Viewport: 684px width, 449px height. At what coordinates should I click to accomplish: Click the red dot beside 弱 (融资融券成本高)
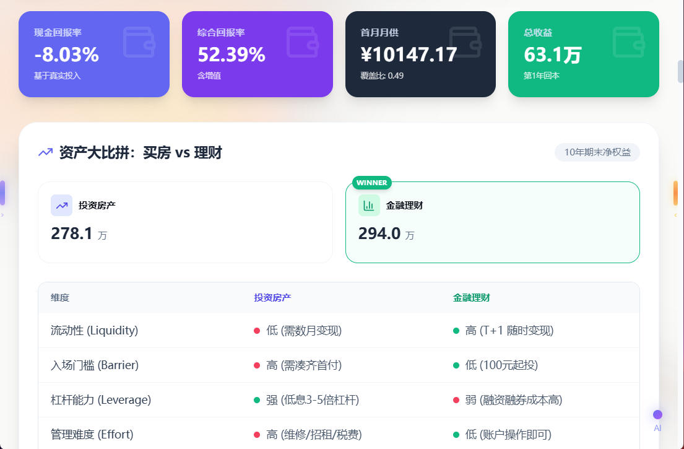click(456, 400)
